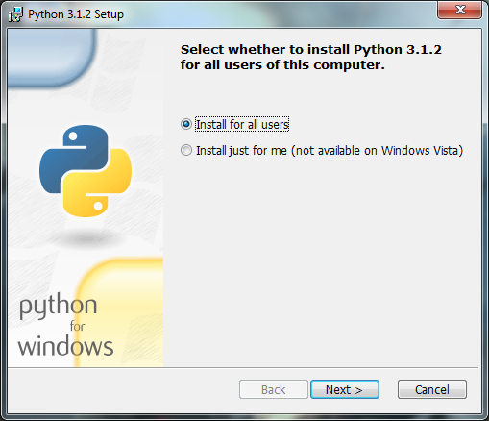Click the "windows" word in the banner
Screen dimensions: 489x421
tap(65, 347)
